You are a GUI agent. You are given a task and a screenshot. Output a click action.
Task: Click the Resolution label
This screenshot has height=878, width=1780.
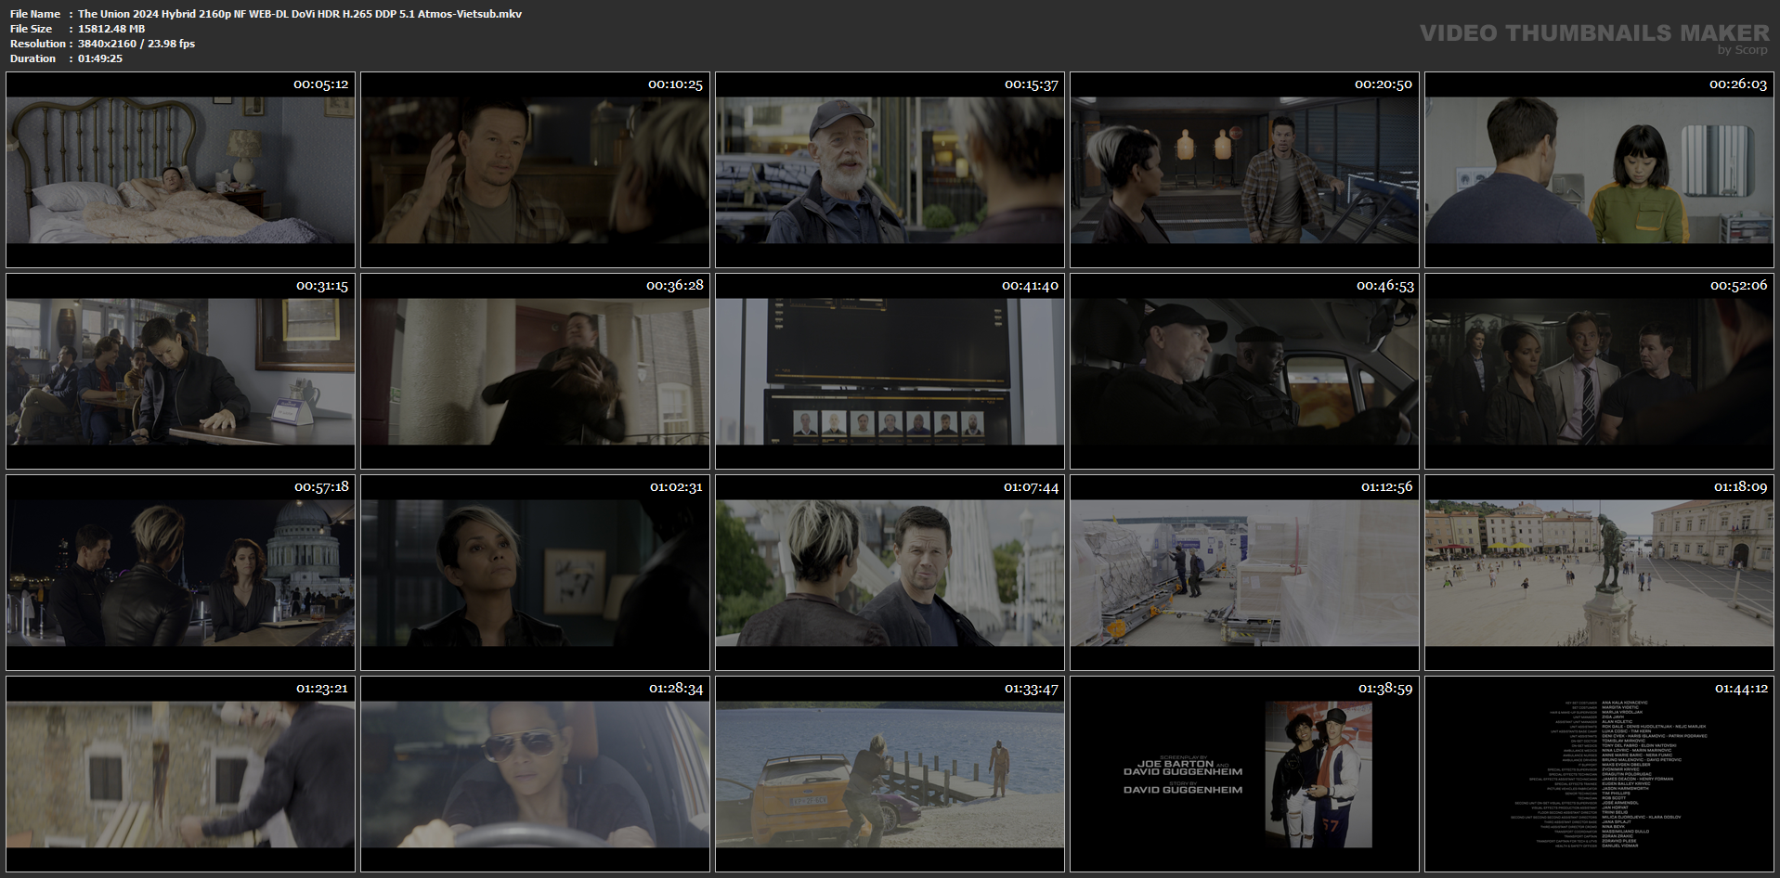[38, 44]
